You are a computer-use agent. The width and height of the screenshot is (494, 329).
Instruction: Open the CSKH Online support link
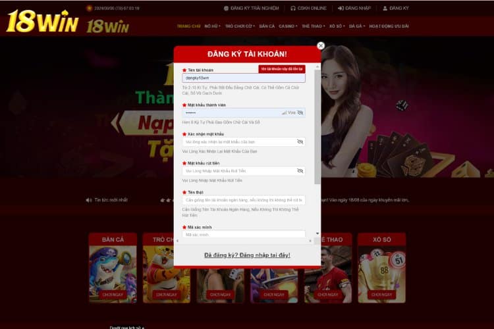click(x=312, y=8)
